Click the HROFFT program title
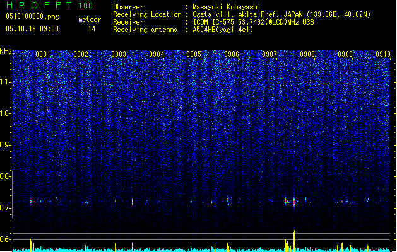Viewport: 397px width, 252px height. [39, 5]
